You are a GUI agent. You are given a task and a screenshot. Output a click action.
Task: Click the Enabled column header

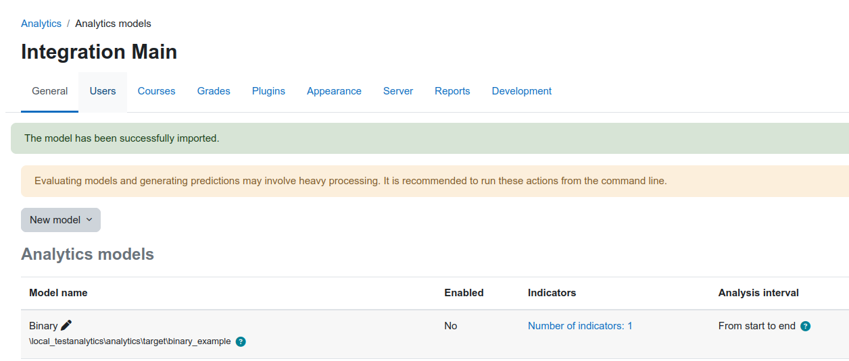click(464, 293)
